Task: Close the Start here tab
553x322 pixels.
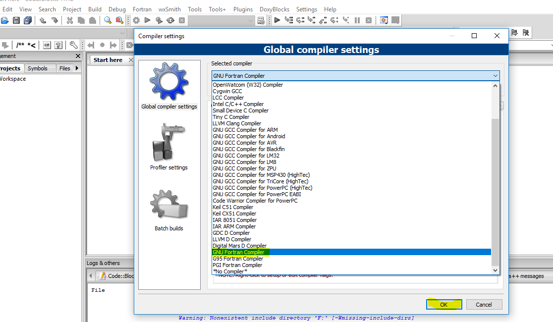Action: pyautogui.click(x=131, y=60)
